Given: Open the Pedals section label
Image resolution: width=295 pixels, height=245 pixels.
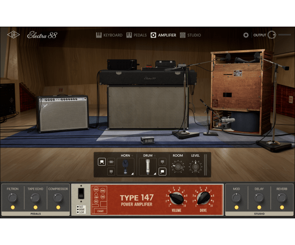Looking at the screenshot, I should pos(36,213).
